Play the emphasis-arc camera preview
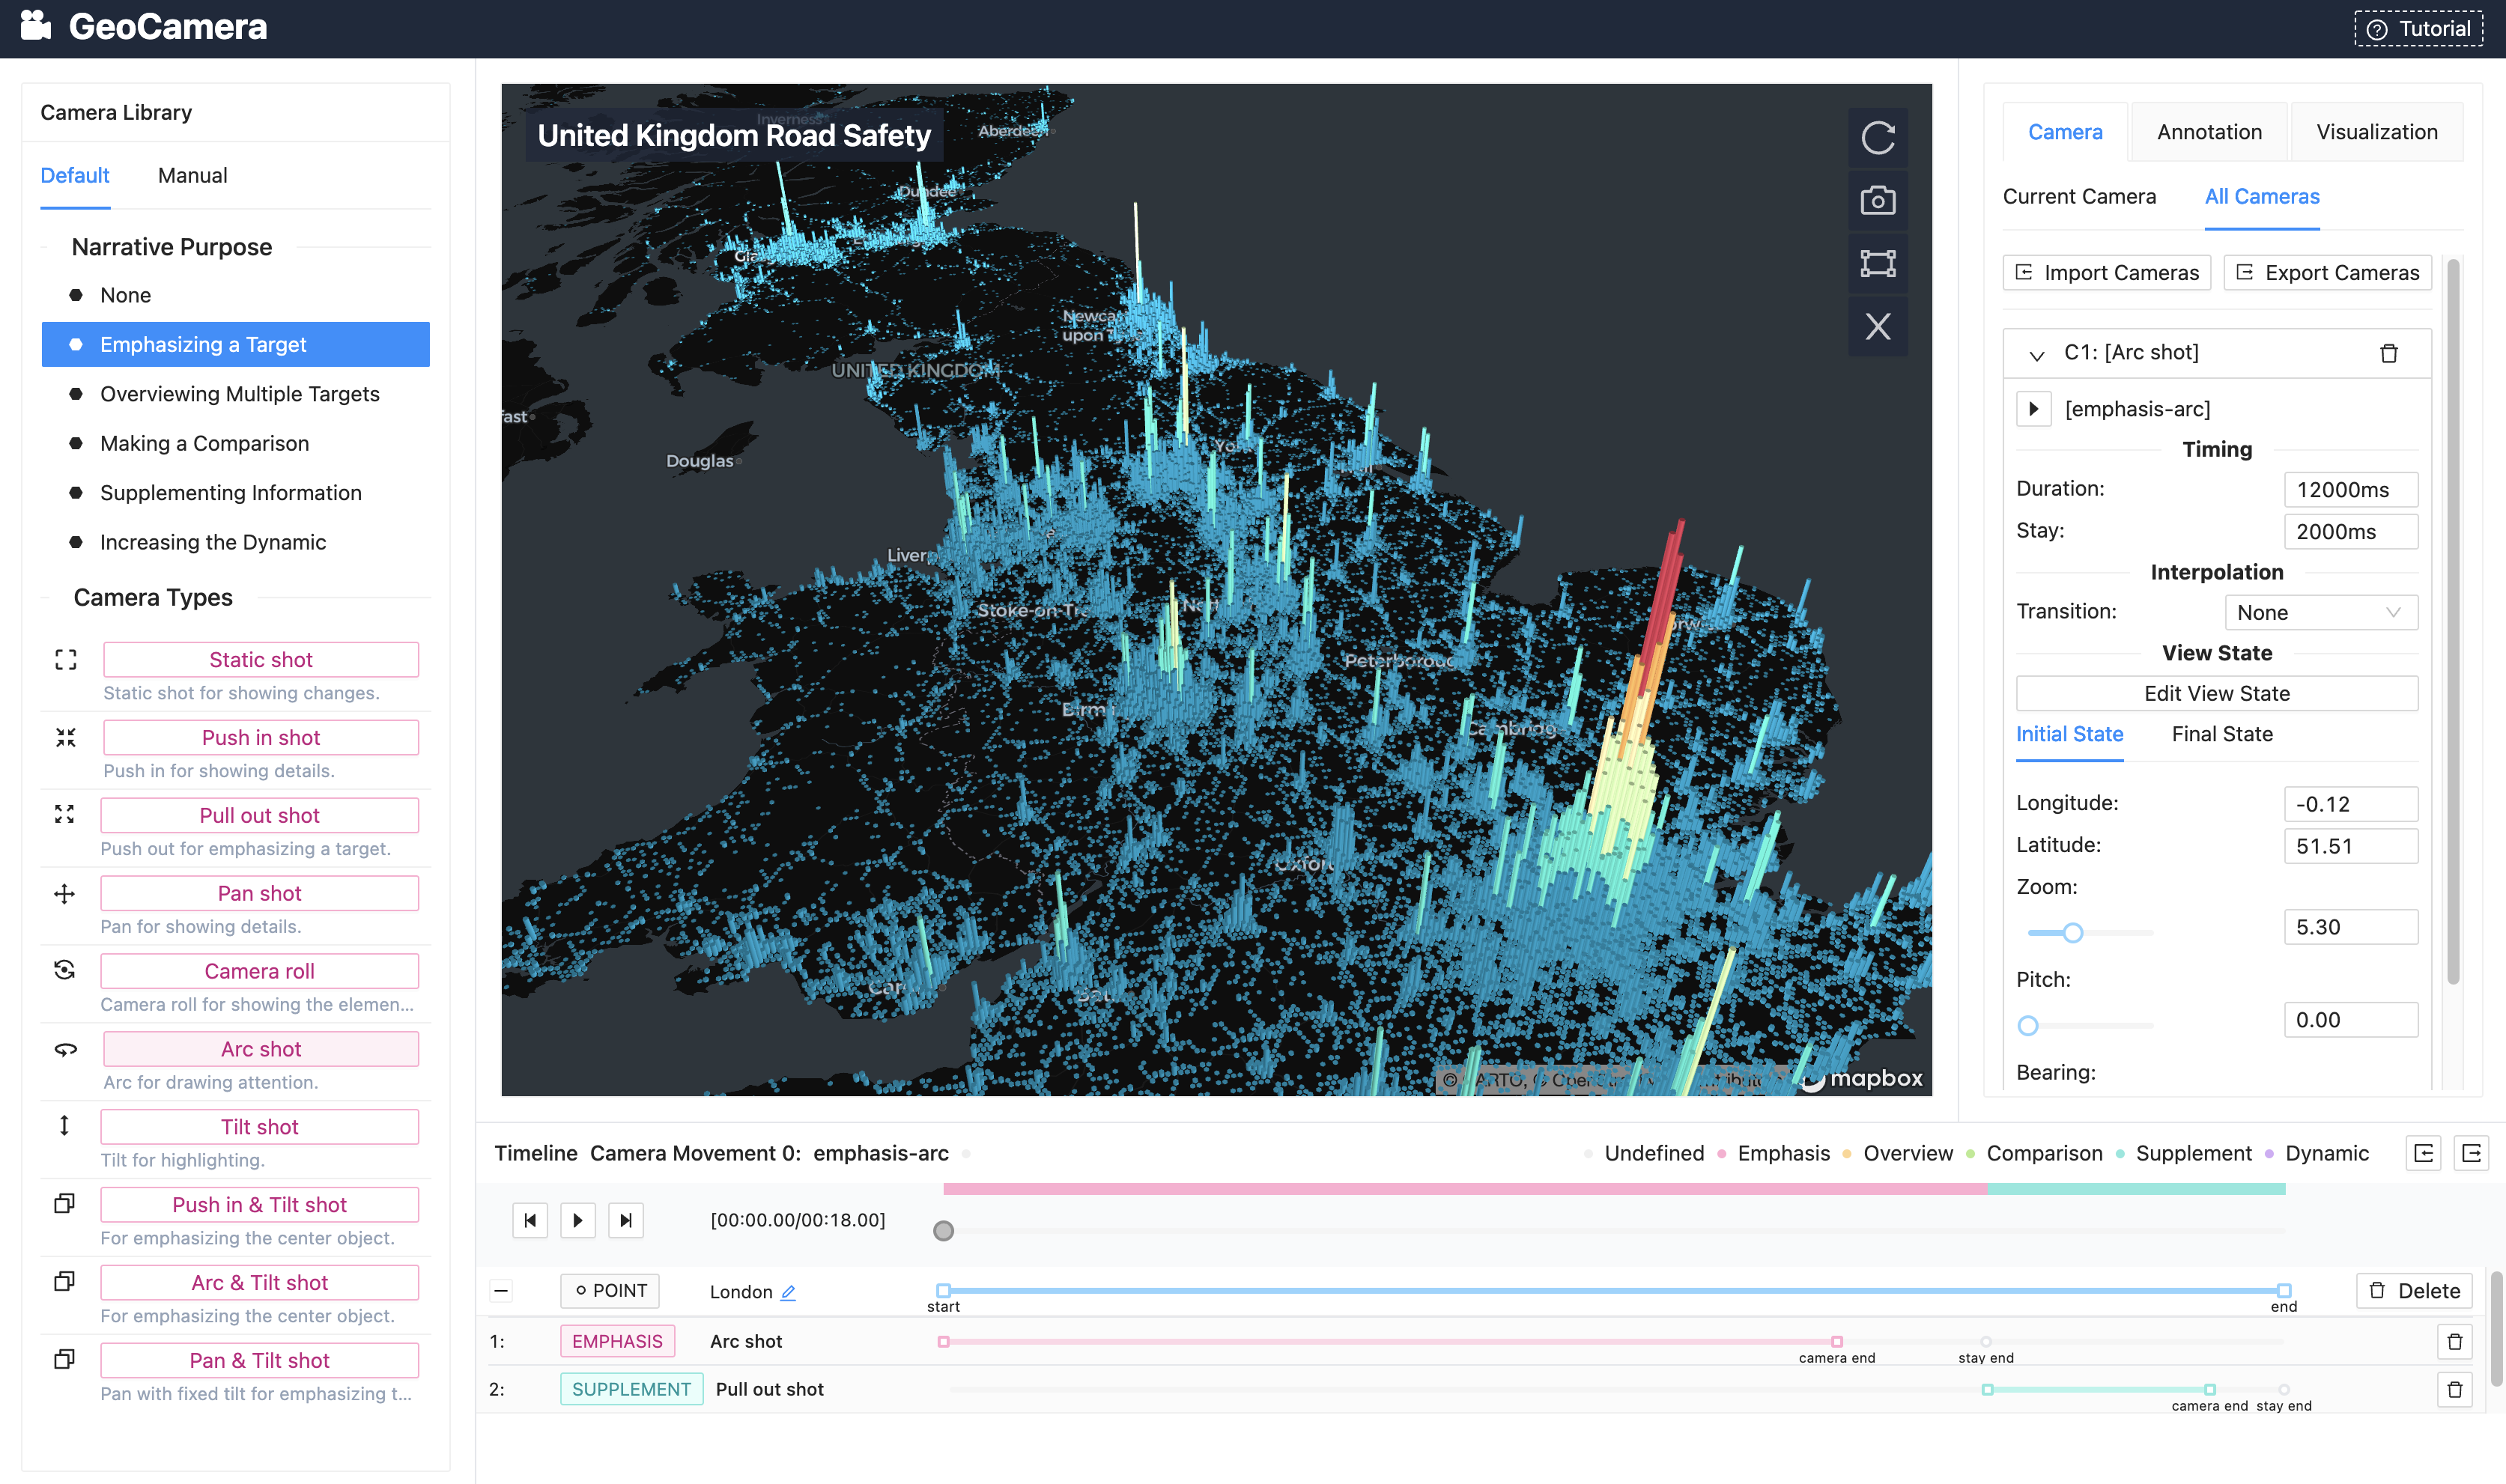 (2033, 409)
